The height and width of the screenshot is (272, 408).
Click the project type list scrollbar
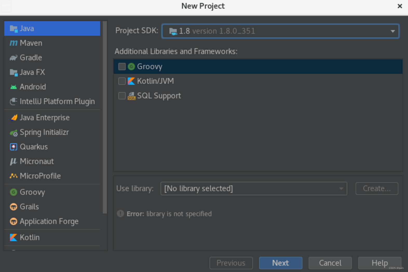(105, 118)
